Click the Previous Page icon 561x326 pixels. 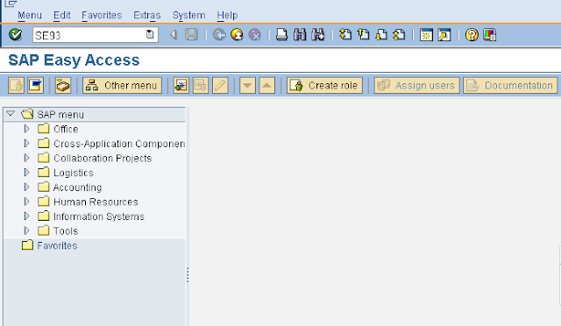pyautogui.click(x=364, y=35)
